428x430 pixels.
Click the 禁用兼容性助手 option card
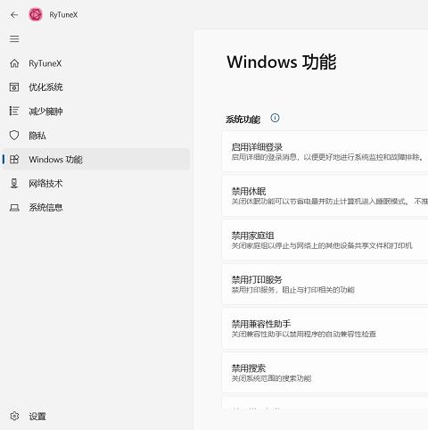(325, 329)
